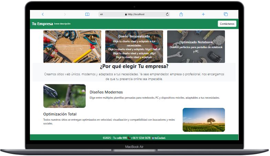Reload the page with the refresh icon

pyautogui.click(x=168, y=14)
